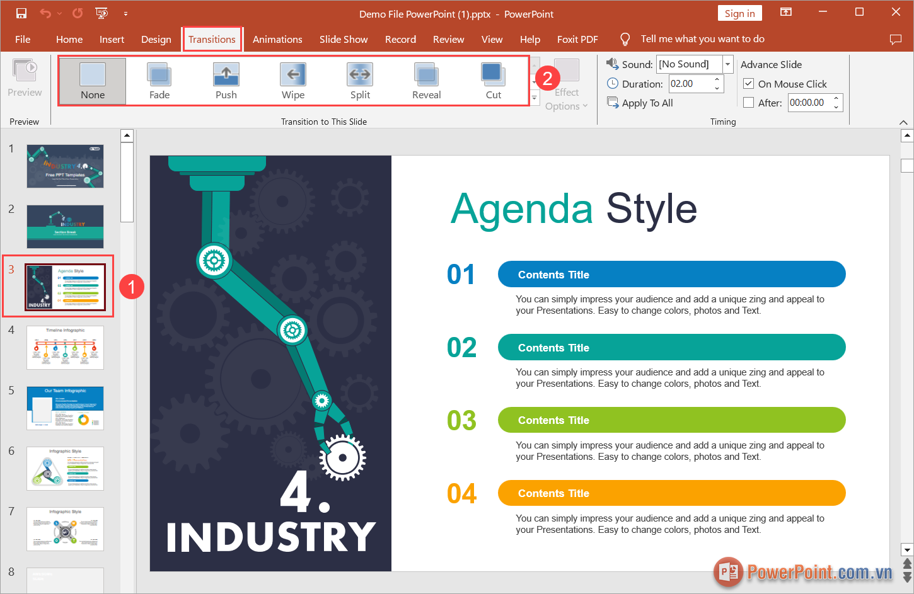The width and height of the screenshot is (914, 594).
Task: Switch to the Home tab
Action: click(69, 39)
